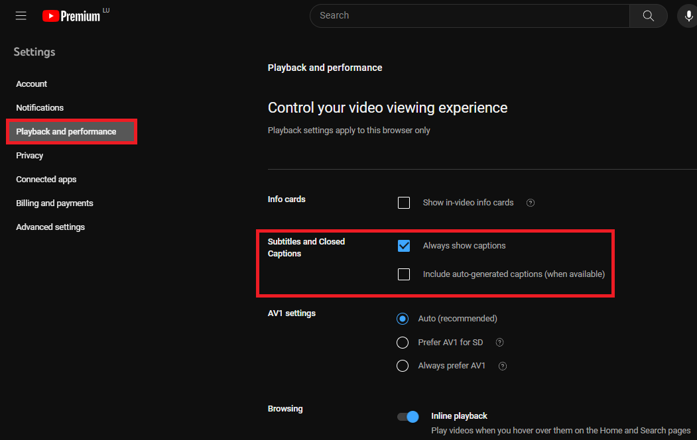697x440 pixels.
Task: Select Auto (recommended) AV1 option
Action: tap(403, 319)
